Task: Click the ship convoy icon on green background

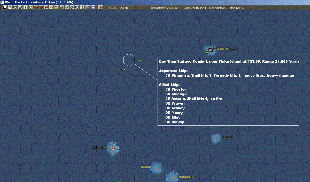Action: tap(67, 8)
